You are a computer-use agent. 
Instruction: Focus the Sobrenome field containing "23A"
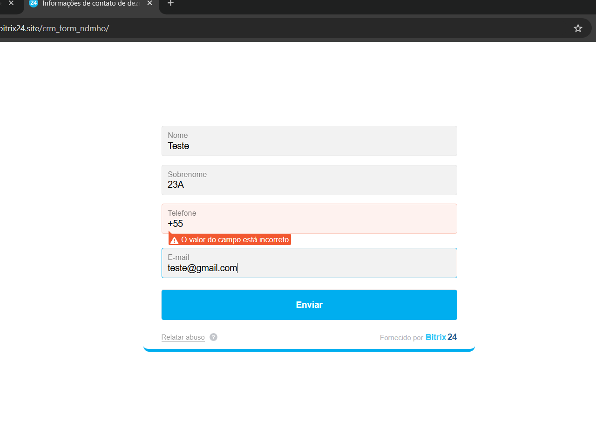309,184
